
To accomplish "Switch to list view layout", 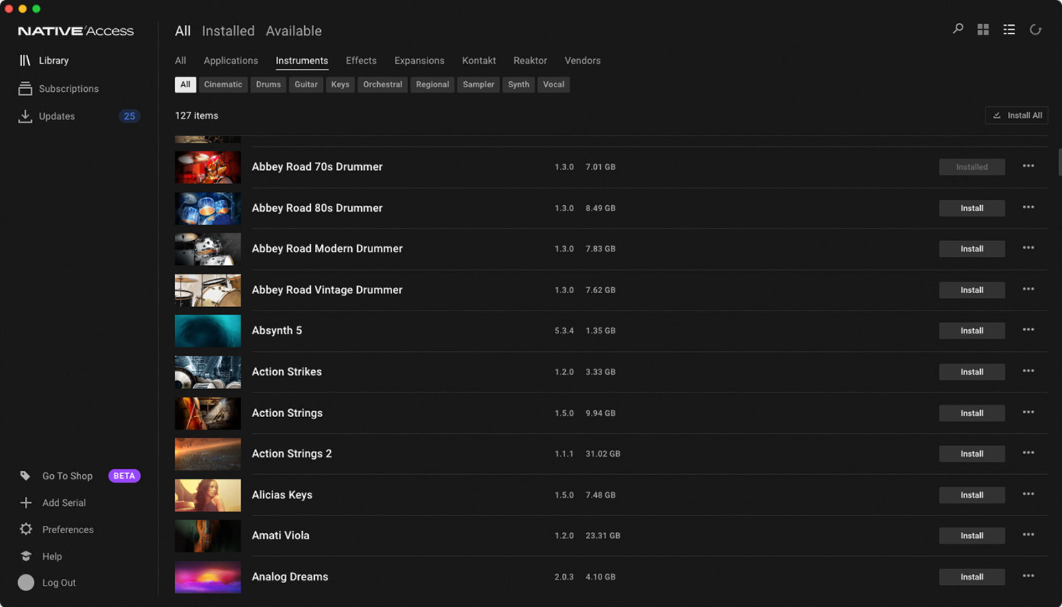I will [x=1009, y=29].
